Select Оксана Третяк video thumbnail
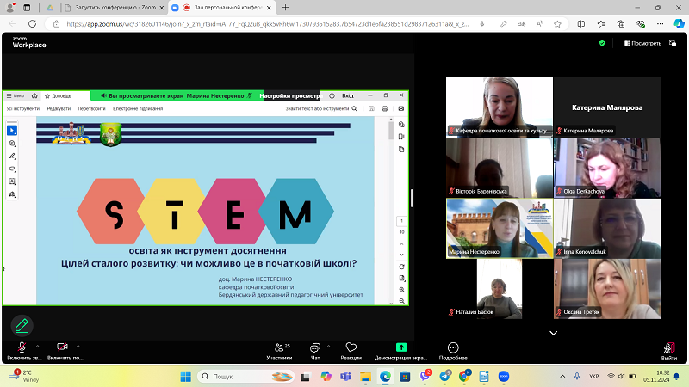This screenshot has height=387, width=689. click(x=607, y=289)
